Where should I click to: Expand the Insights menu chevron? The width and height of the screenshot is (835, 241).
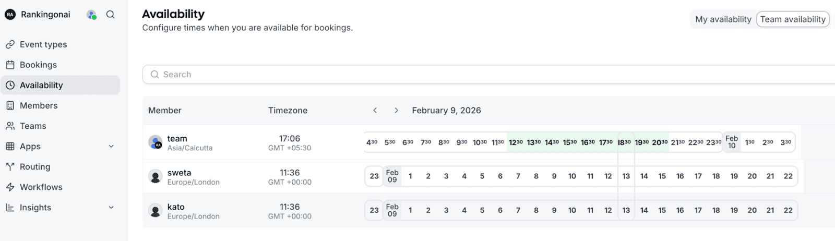pos(111,208)
